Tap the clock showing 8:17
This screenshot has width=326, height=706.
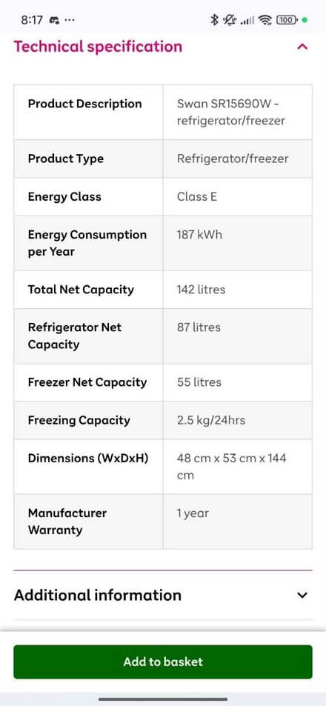(32, 20)
